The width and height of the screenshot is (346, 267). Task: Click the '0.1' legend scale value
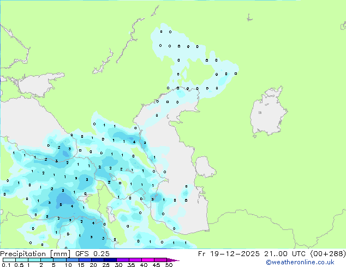[x=6, y=265]
